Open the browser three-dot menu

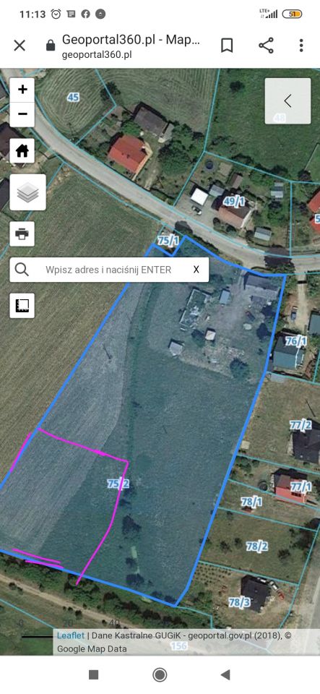click(301, 46)
